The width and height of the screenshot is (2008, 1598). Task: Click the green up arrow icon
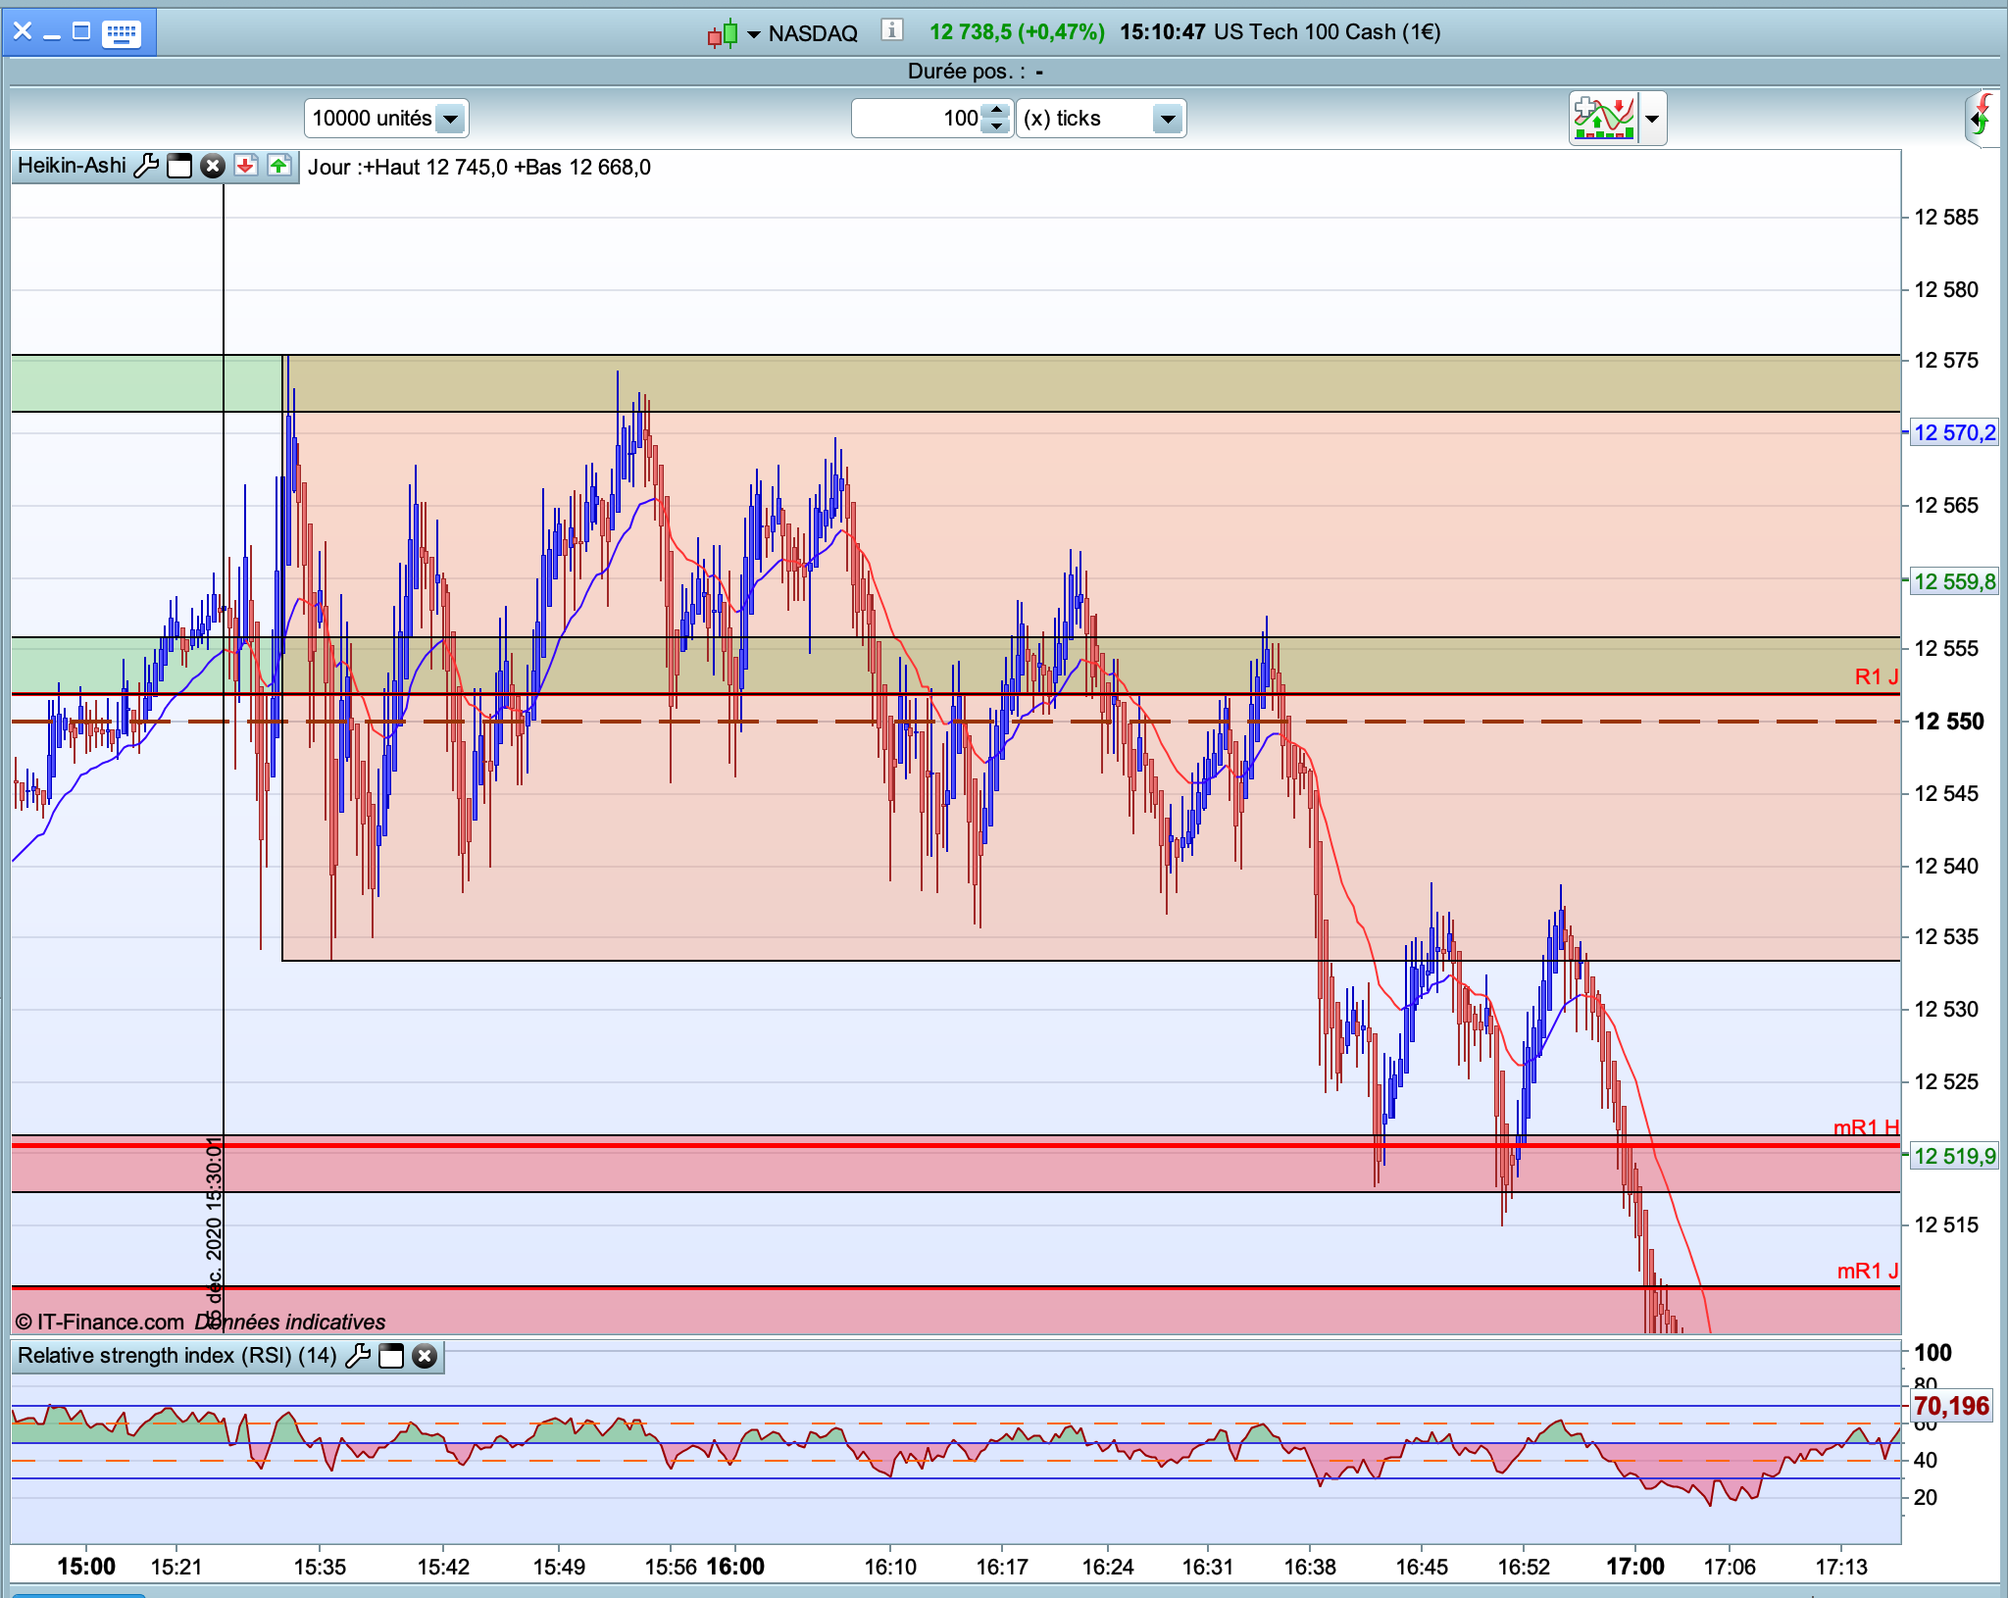(x=278, y=166)
